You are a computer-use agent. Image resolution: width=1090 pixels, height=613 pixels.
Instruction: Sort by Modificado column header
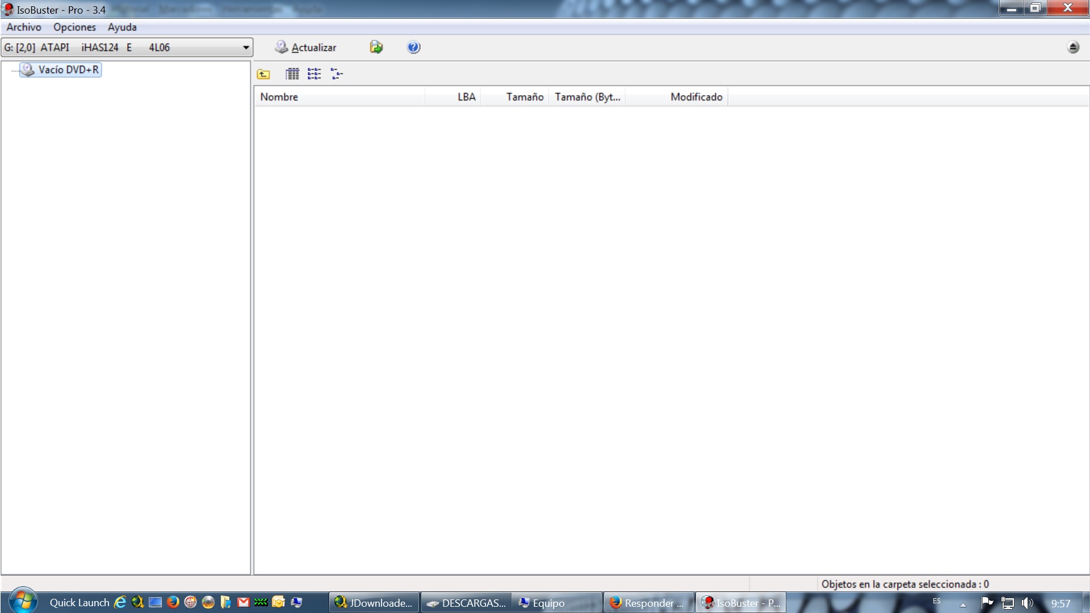click(x=677, y=97)
